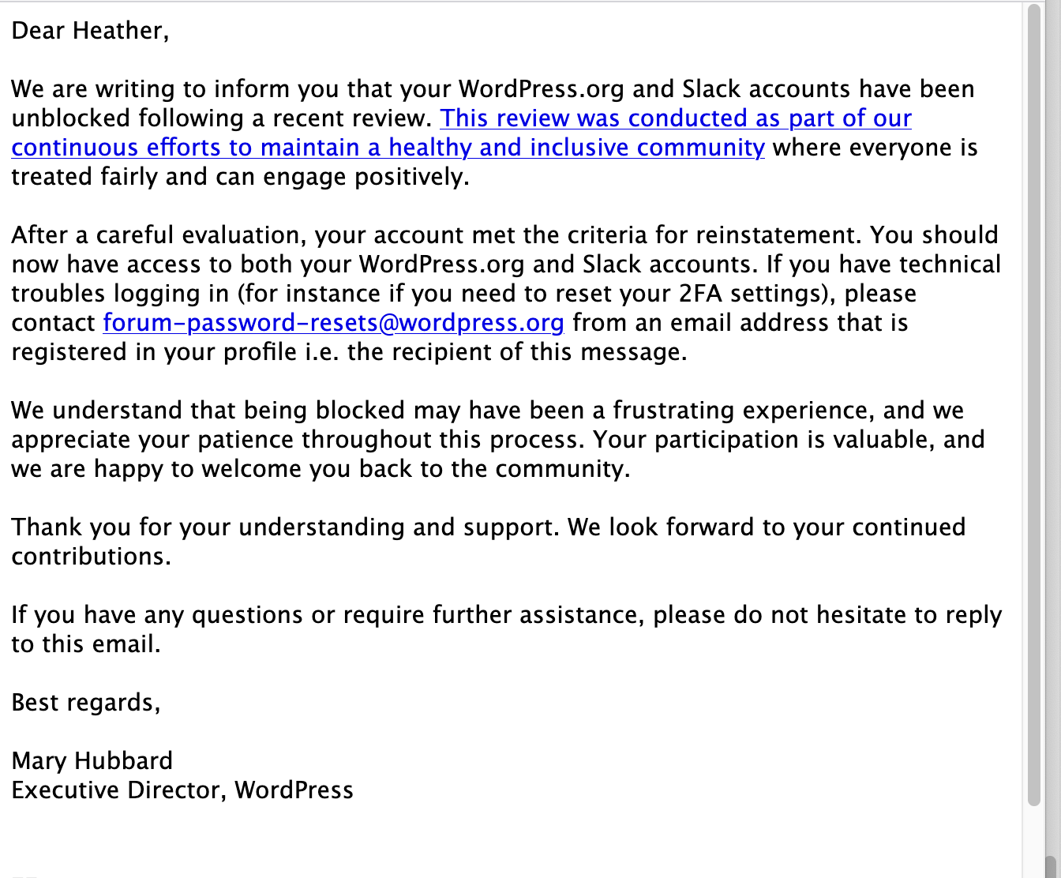Click the "Best regards," closing line
1061x878 pixels.
click(86, 703)
